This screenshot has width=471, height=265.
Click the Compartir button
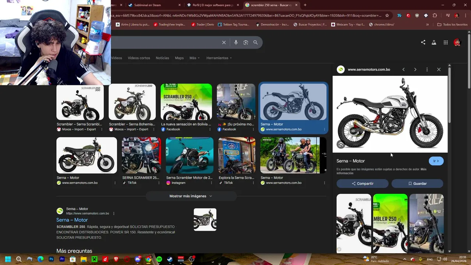[362, 183]
